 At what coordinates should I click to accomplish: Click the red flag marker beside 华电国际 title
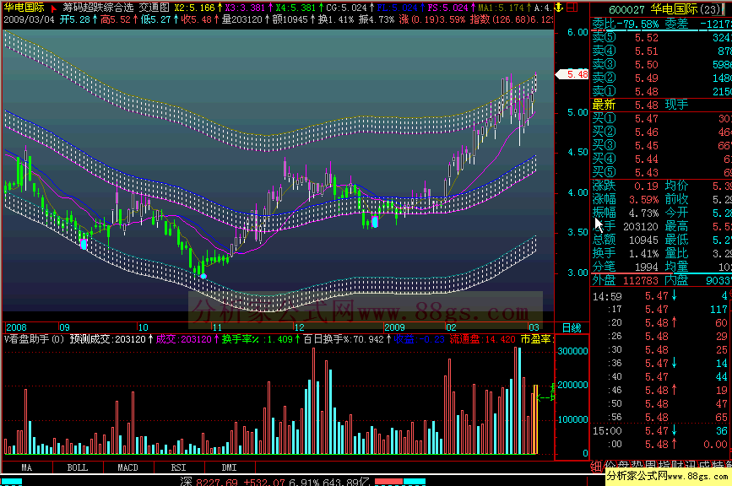[54, 8]
